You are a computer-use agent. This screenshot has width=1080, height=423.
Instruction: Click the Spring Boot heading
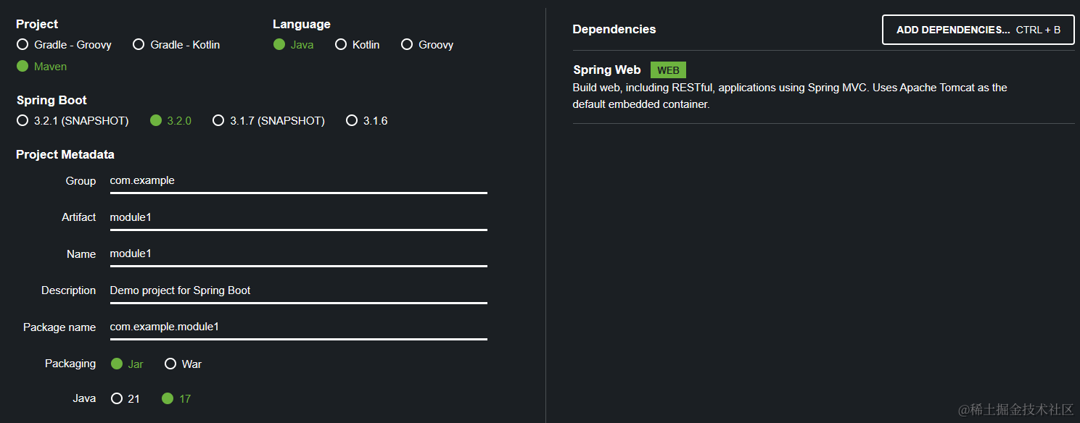(51, 101)
